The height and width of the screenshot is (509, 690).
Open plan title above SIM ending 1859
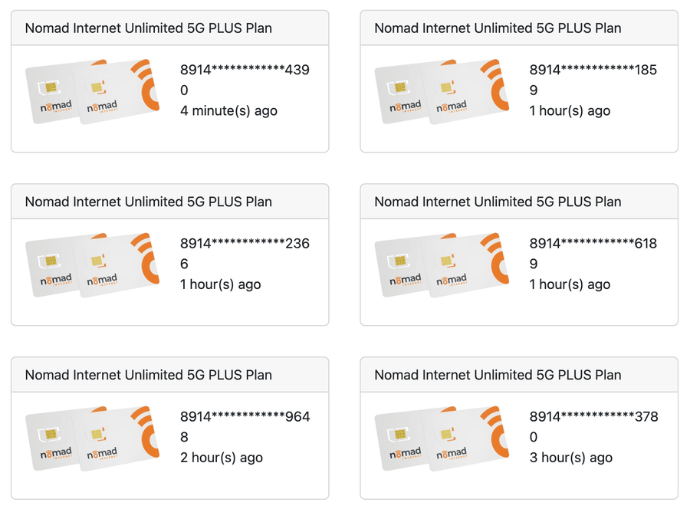tap(498, 28)
